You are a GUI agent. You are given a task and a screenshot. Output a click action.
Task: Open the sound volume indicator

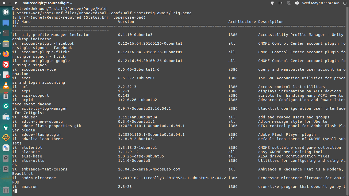(297, 3)
